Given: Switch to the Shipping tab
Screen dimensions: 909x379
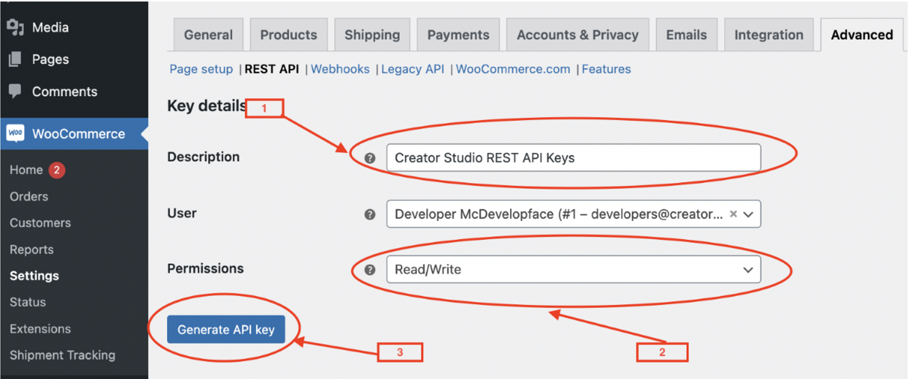Looking at the screenshot, I should (x=372, y=35).
